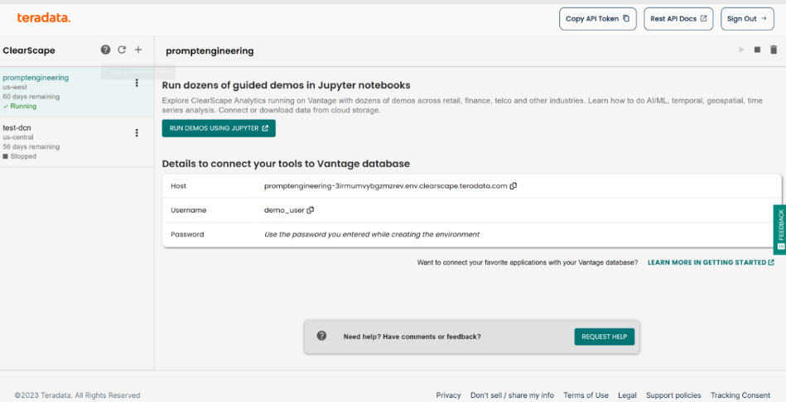Image resolution: width=786 pixels, height=402 pixels.
Task: Copy the demo_user username
Action: point(311,210)
